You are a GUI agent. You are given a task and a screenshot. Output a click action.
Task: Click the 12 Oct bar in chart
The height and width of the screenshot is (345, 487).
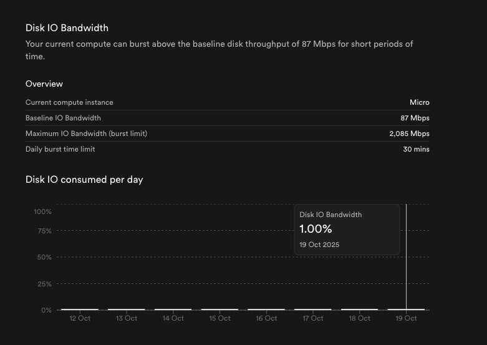pyautogui.click(x=80, y=309)
